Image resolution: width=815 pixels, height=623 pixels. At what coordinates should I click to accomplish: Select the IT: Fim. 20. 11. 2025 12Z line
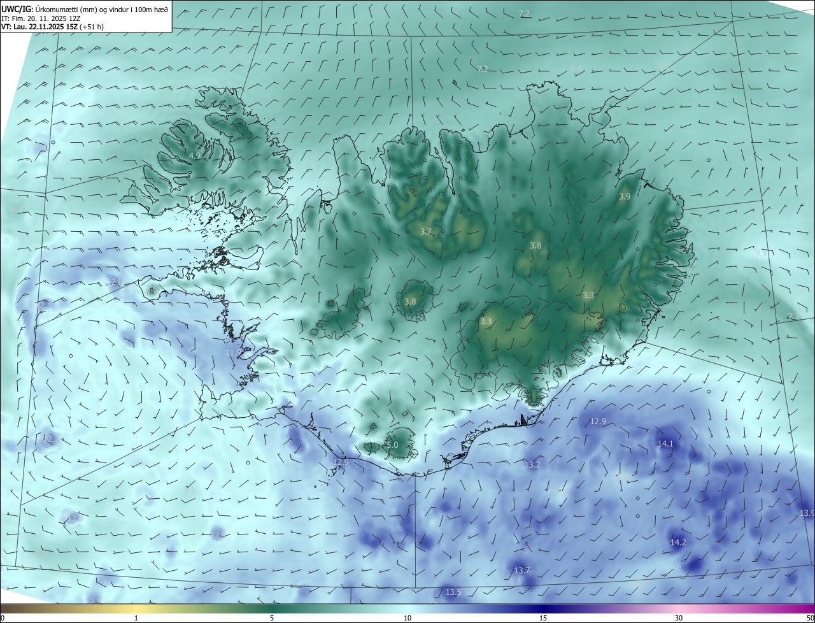[42, 18]
